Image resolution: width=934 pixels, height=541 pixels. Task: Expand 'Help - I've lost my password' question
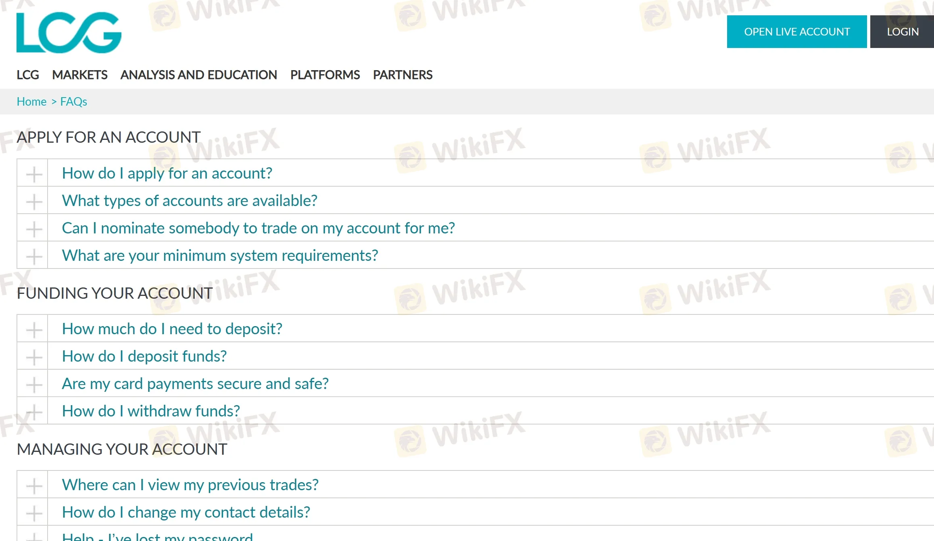[x=157, y=536]
